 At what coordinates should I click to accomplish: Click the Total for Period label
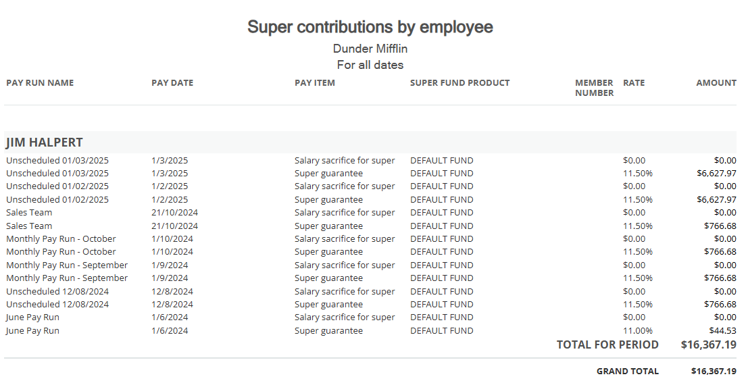607,345
